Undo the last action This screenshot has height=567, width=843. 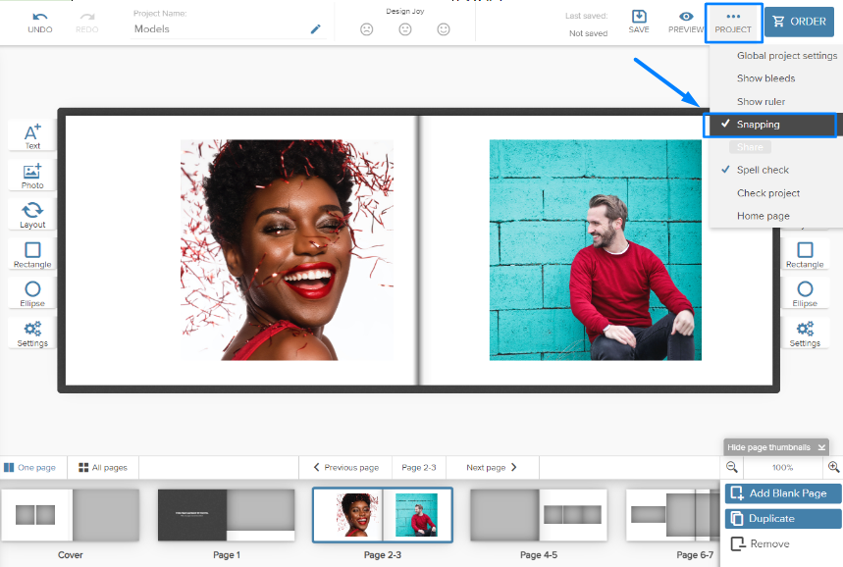tap(40, 23)
